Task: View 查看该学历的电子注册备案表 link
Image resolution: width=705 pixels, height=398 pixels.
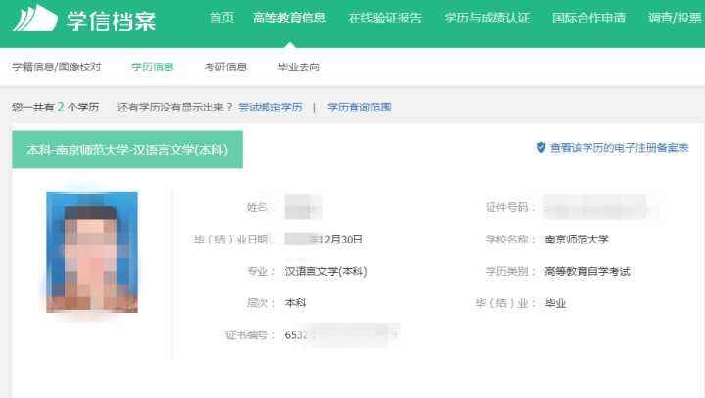Action: click(620, 148)
